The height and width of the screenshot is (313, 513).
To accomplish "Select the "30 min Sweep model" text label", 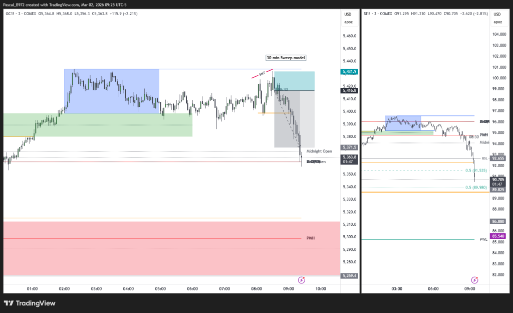I will click(286, 58).
